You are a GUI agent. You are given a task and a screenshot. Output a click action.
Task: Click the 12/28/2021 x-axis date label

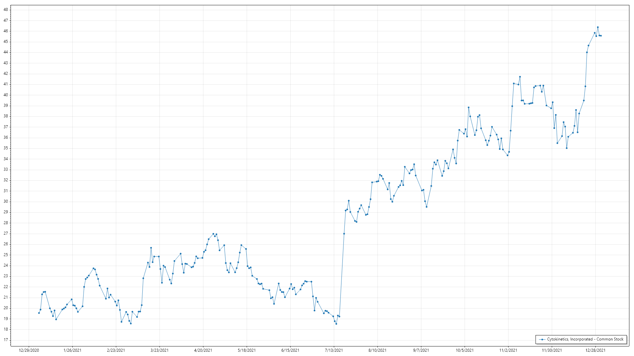595,350
